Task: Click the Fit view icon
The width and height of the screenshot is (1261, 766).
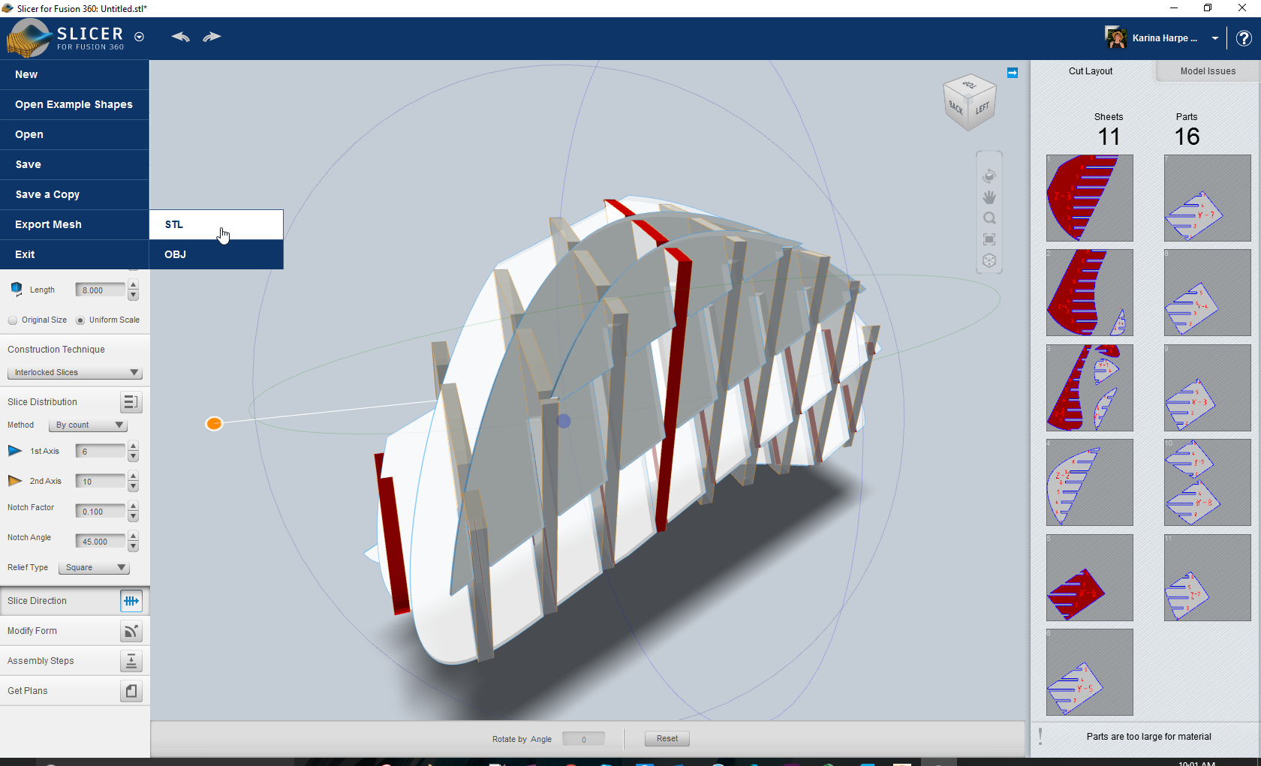Action: pyautogui.click(x=989, y=239)
